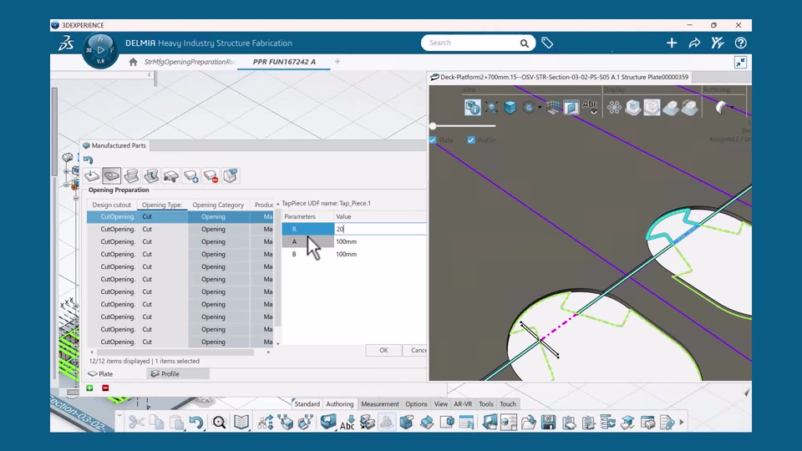The width and height of the screenshot is (802, 451).
Task: Click the OK button
Action: pyautogui.click(x=383, y=350)
